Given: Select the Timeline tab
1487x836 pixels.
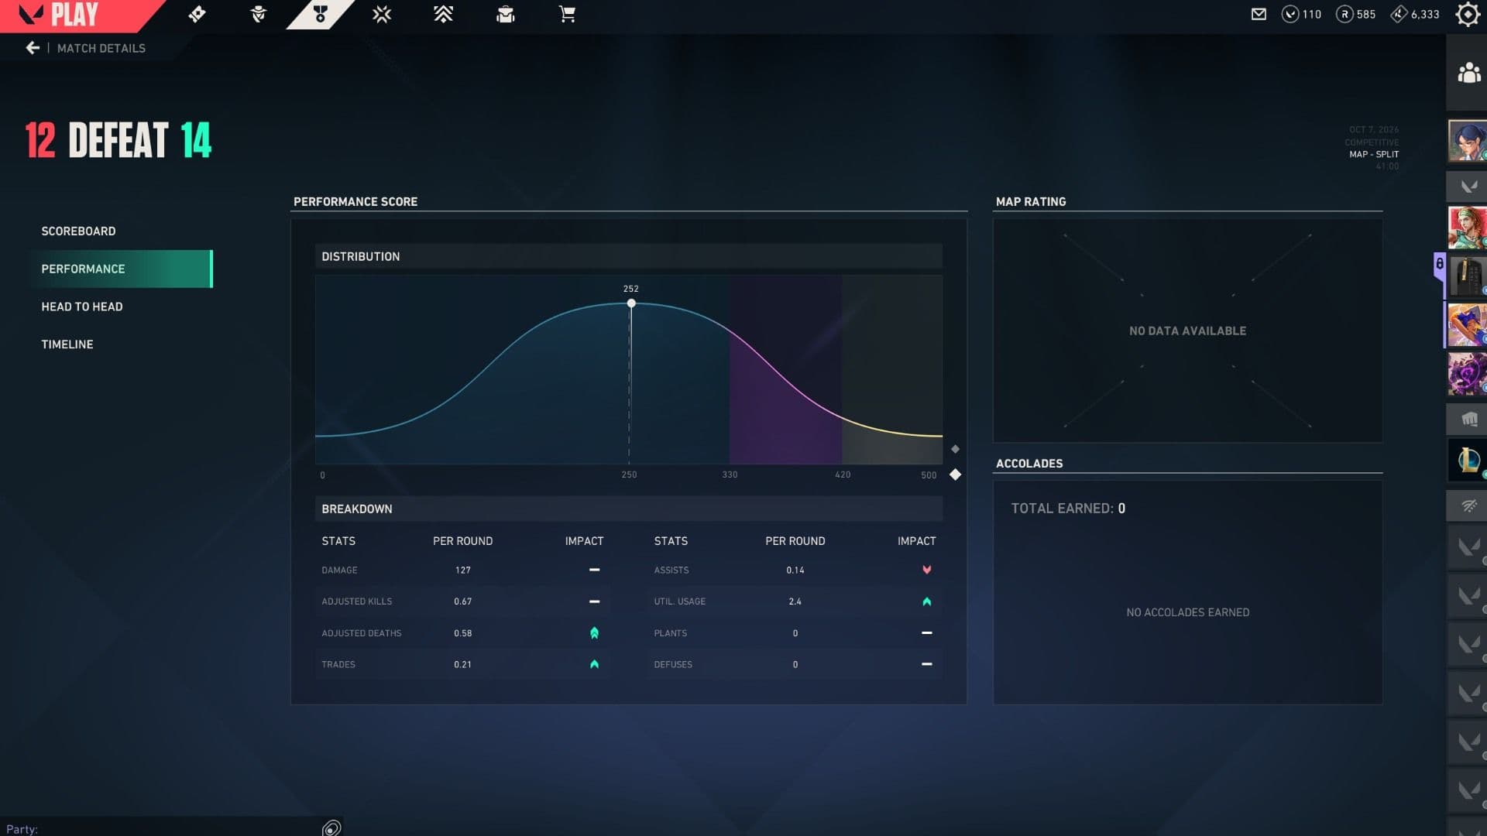Looking at the screenshot, I should point(67,344).
